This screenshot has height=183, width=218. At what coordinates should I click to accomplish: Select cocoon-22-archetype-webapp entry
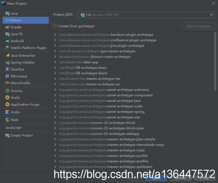(99, 134)
